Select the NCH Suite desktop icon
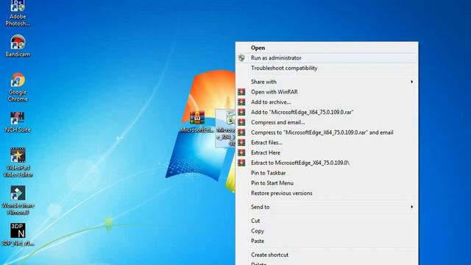Viewport: 471px width, 265px height. click(18, 122)
